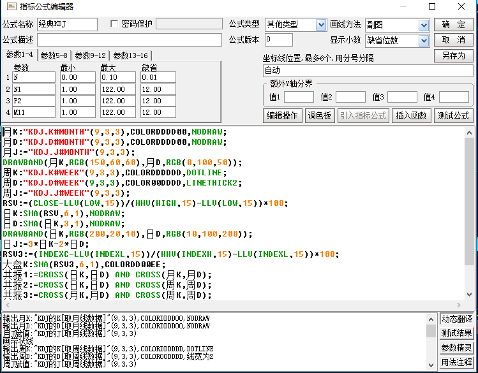Maximize the formula editor window
The width and height of the screenshot is (478, 373).
[x=432, y=6]
